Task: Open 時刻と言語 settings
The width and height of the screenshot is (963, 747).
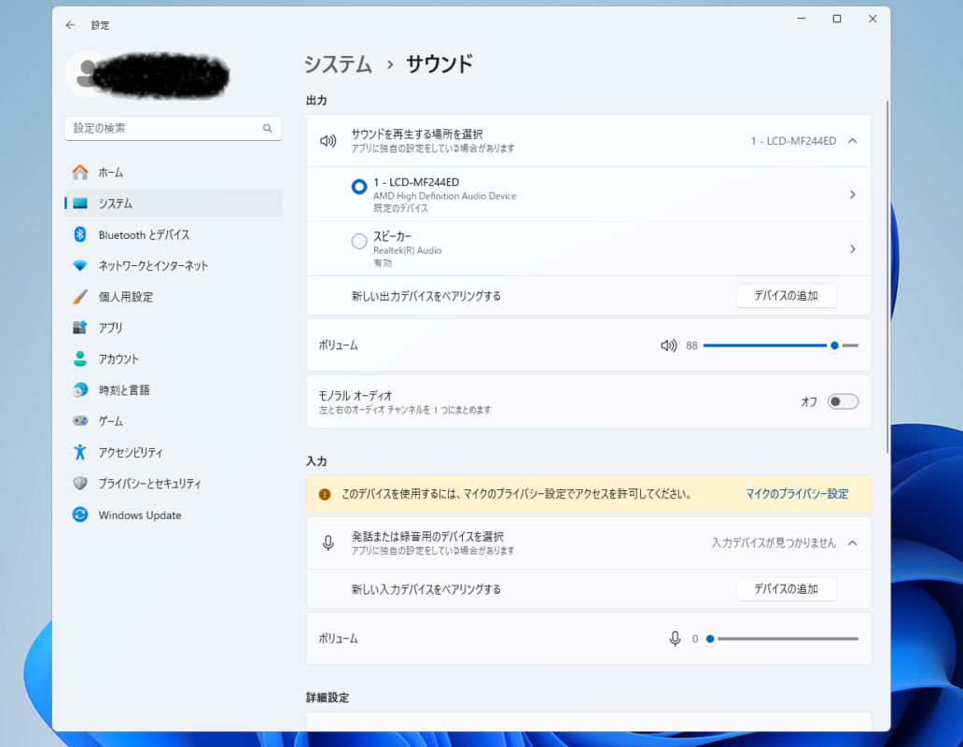Action: coord(174,390)
